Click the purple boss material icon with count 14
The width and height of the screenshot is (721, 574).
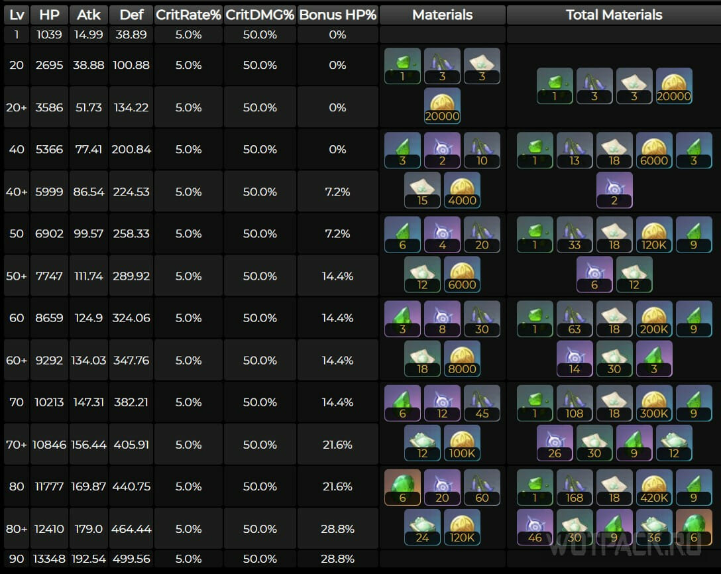point(575,359)
